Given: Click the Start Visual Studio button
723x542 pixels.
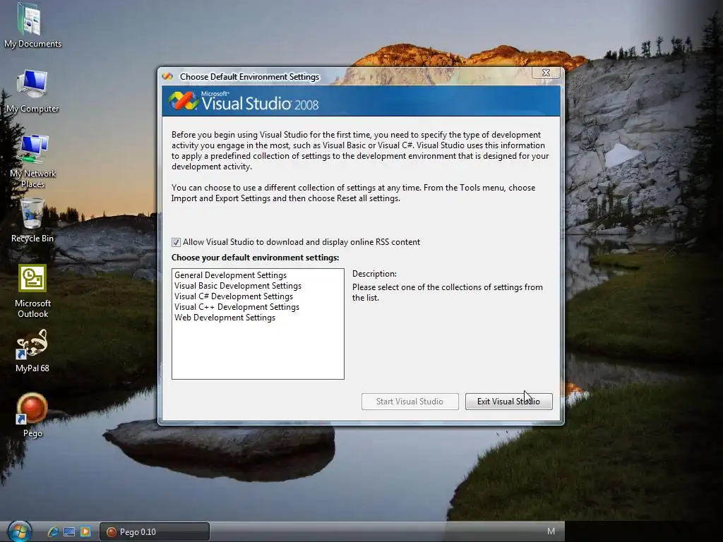Looking at the screenshot, I should [x=410, y=402].
